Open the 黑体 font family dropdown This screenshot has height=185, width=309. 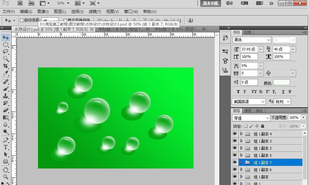[x=269, y=40]
